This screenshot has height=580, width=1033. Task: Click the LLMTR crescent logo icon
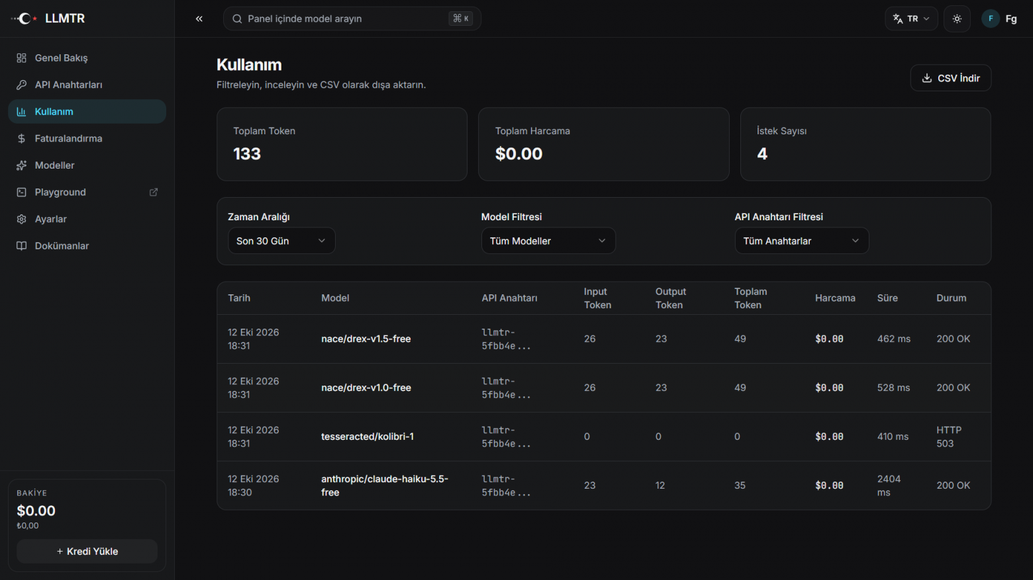tap(25, 19)
